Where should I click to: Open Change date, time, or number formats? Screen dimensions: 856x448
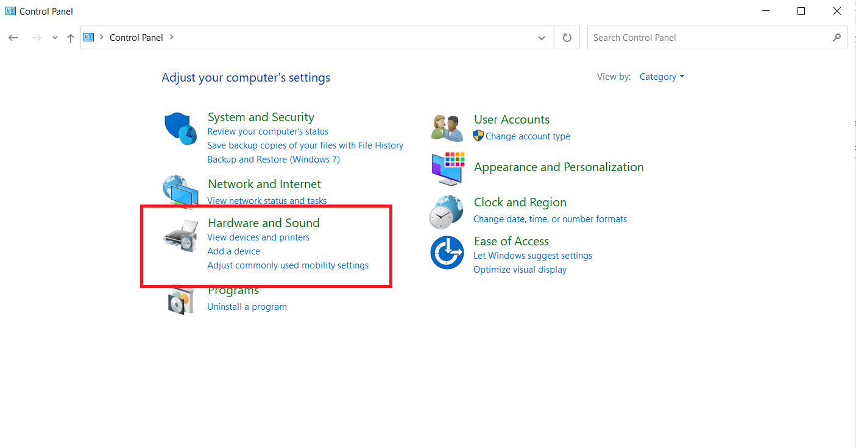pyautogui.click(x=550, y=219)
